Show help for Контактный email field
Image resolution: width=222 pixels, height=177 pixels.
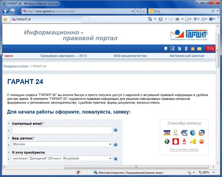(x=116, y=130)
